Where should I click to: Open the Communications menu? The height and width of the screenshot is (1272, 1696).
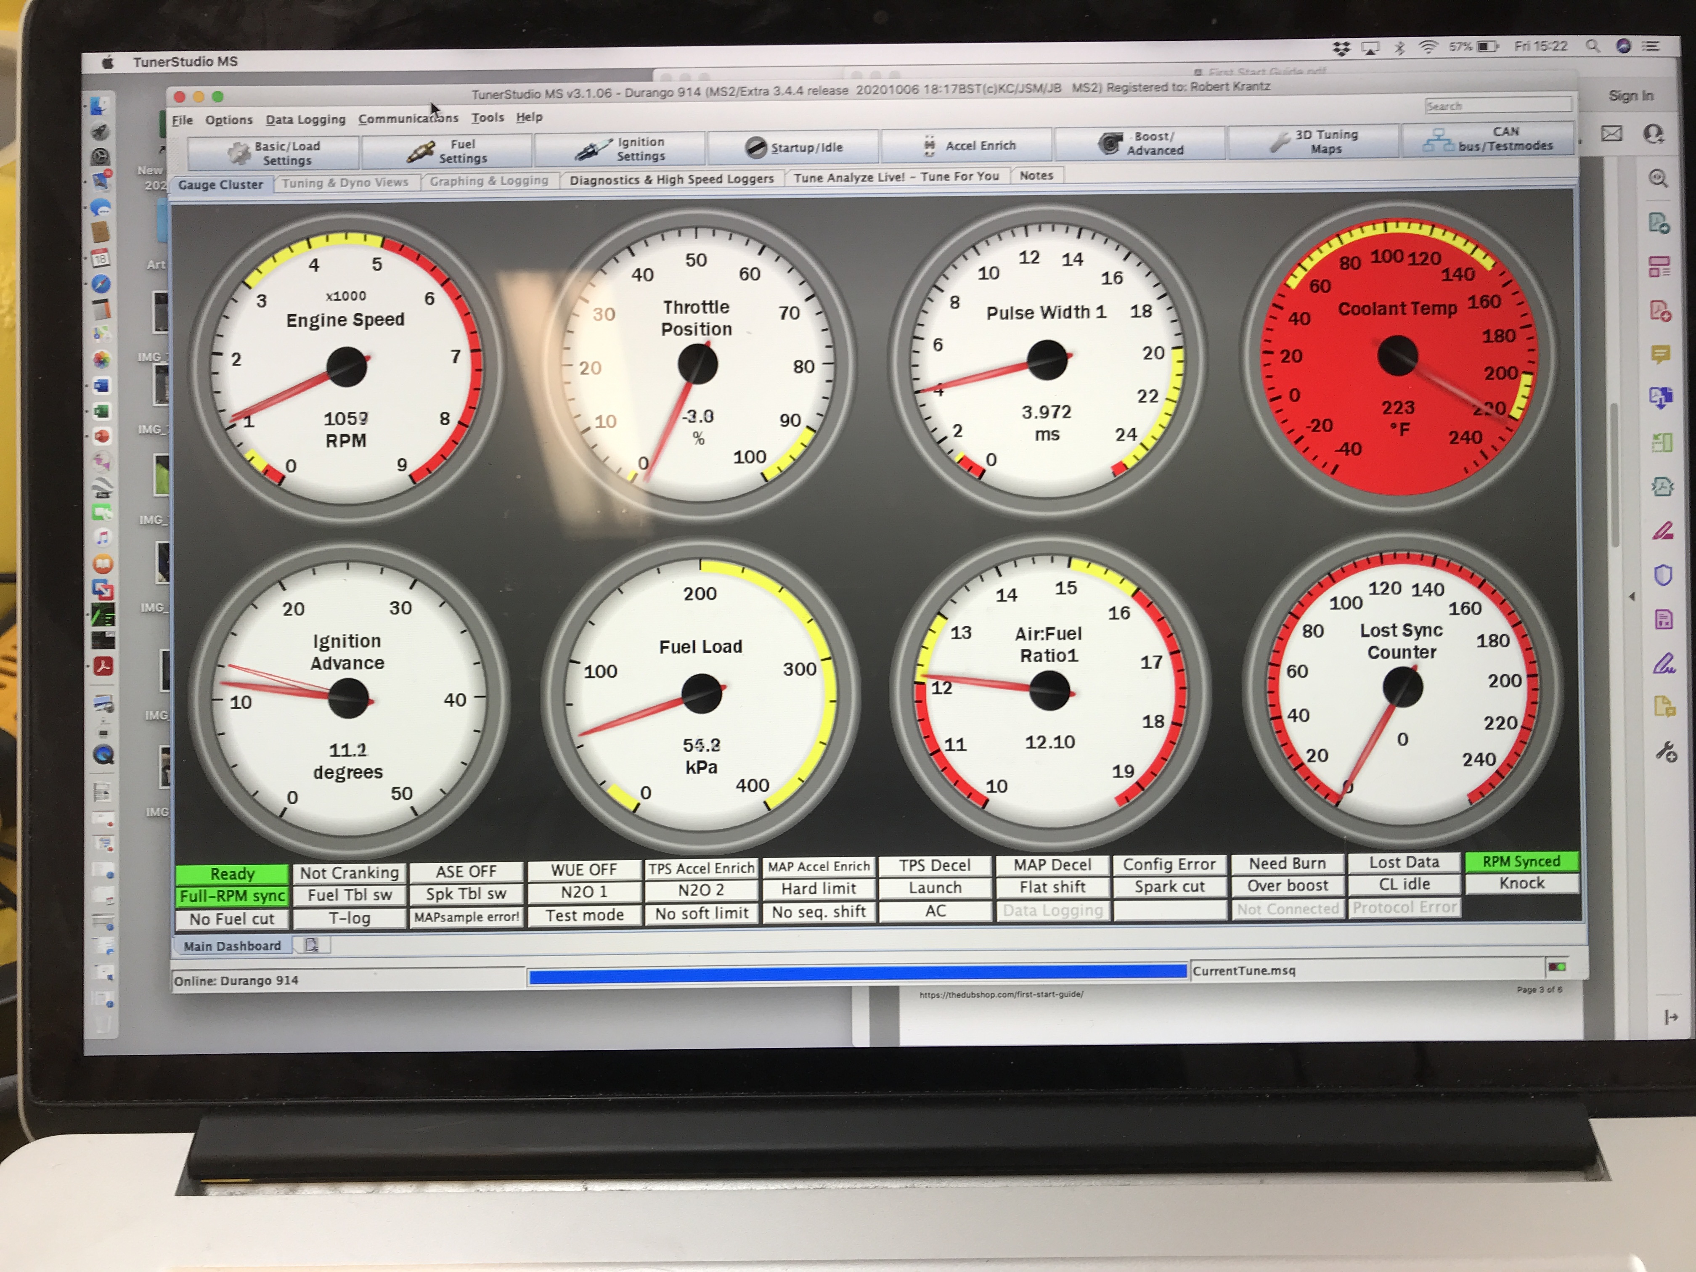(x=408, y=118)
